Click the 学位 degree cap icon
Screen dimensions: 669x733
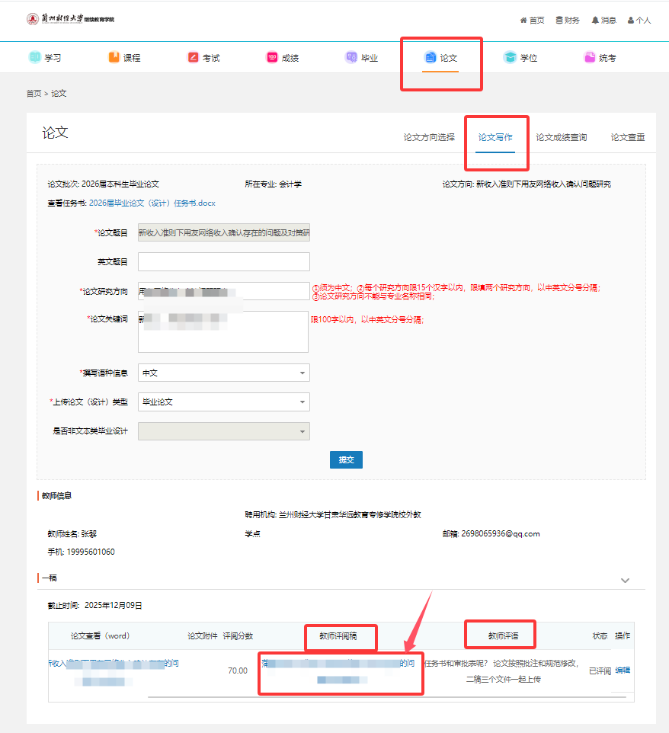[x=510, y=57]
